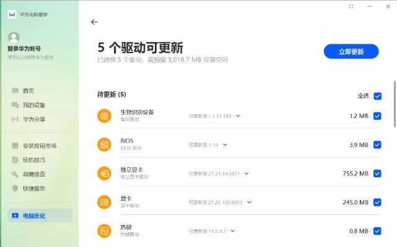Expand the BIOS version 1.10 dropdown

pos(225,144)
